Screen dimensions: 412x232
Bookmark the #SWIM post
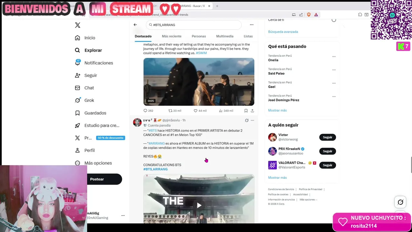pyautogui.click(x=246, y=111)
